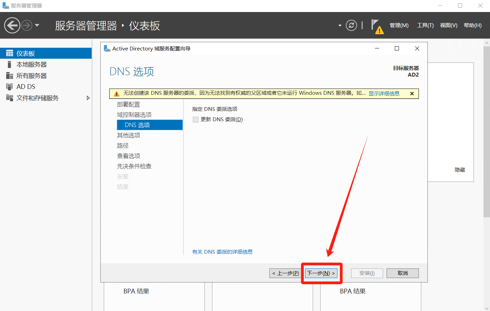Click the 下一步(N) next button

(x=321, y=273)
